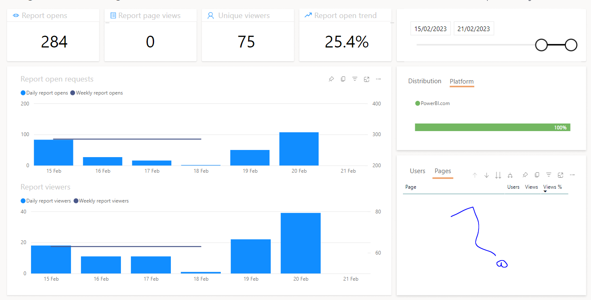Viewport: 591px width, 300px height.
Task: Toggle the Daily report viewers legend item
Action: tap(46, 201)
